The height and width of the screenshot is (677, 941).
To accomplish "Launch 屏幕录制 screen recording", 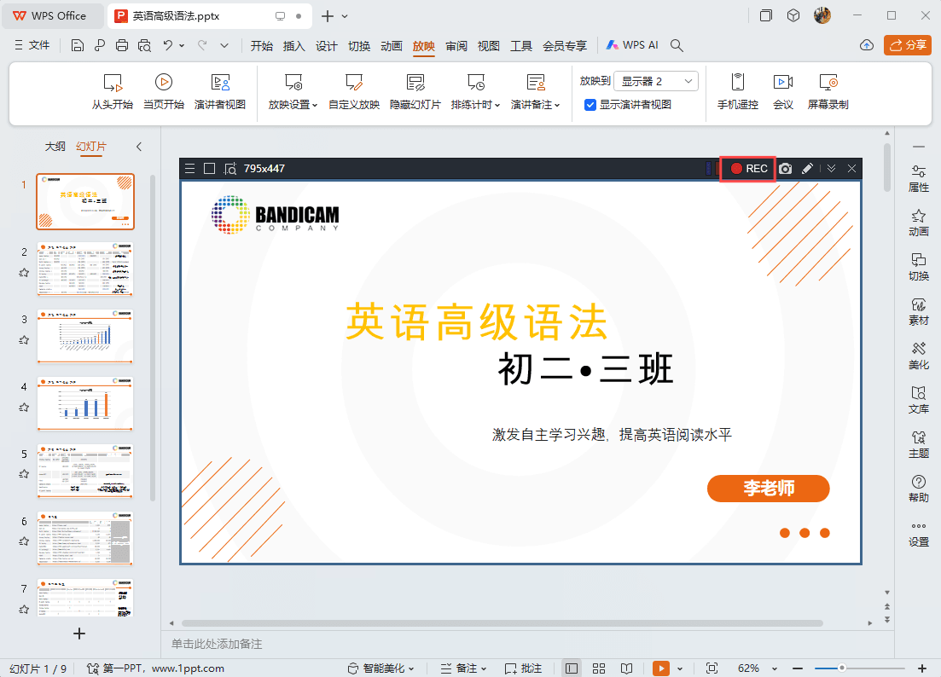I will pyautogui.click(x=827, y=91).
